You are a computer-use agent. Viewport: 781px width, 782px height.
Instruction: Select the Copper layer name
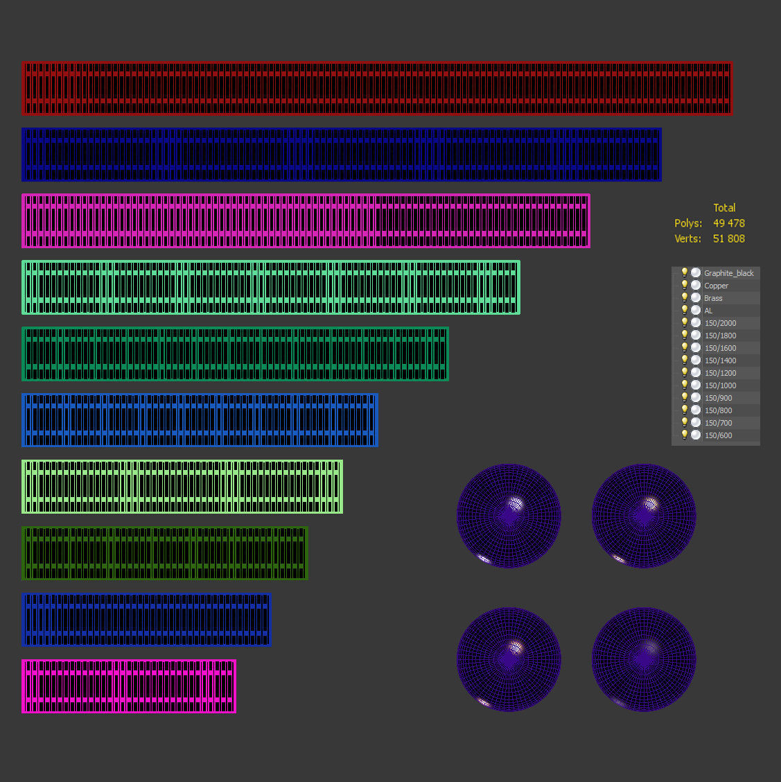coord(717,286)
